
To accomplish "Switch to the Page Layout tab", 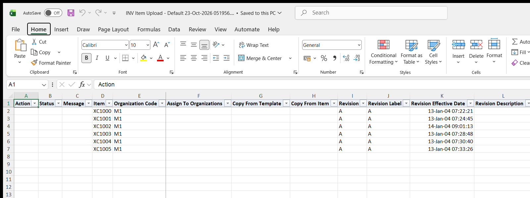I will pos(113,29).
